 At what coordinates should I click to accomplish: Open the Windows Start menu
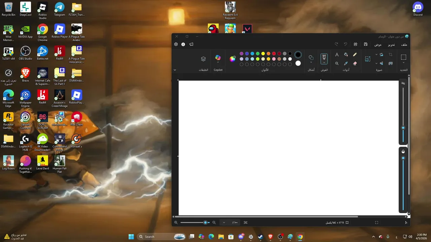point(131,237)
